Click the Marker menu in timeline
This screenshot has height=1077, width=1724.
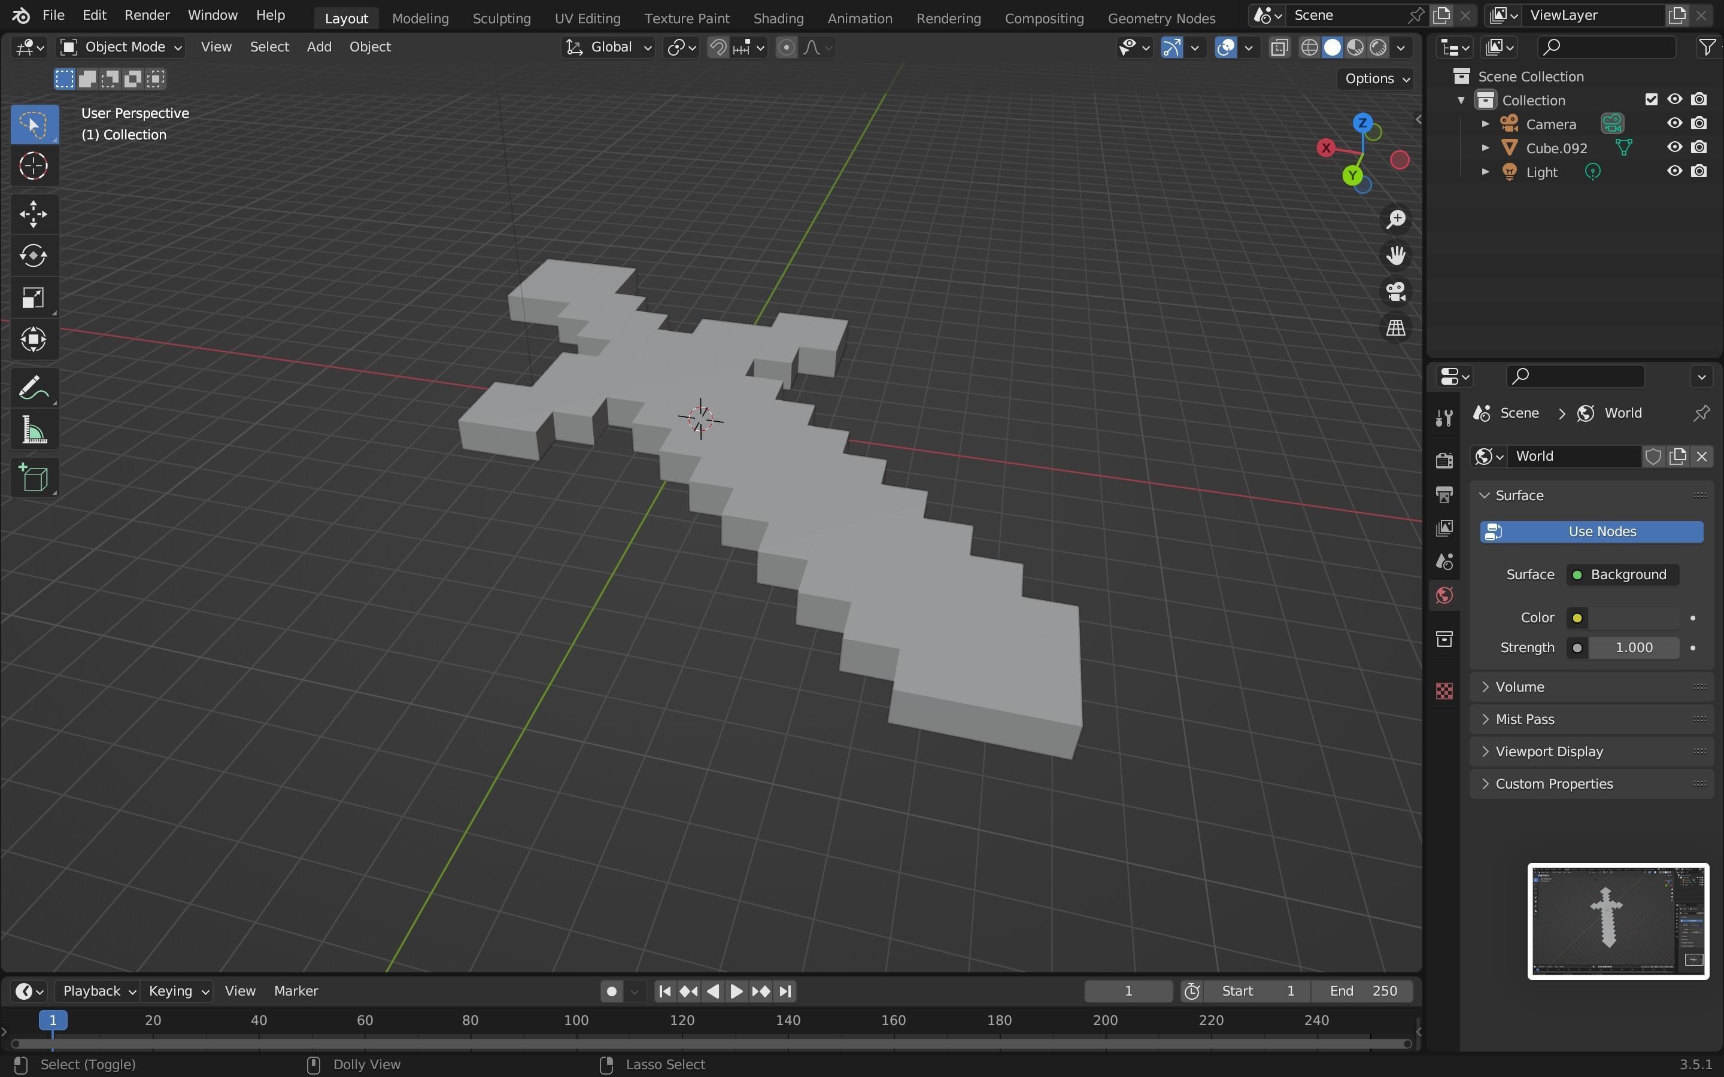(x=296, y=991)
